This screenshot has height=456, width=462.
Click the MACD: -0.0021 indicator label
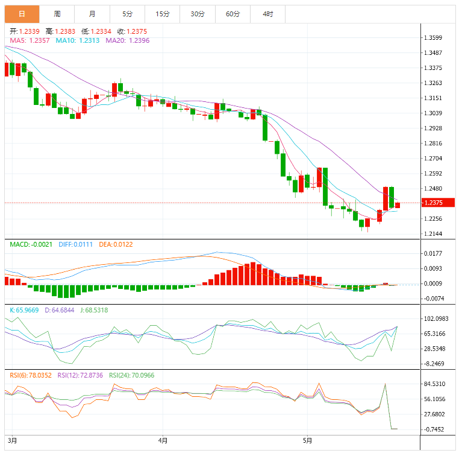[x=31, y=244]
